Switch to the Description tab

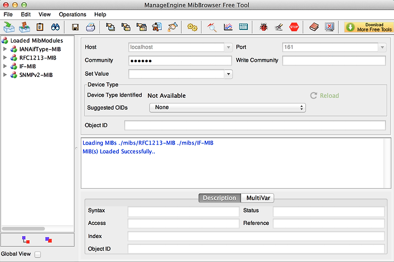tap(219, 198)
